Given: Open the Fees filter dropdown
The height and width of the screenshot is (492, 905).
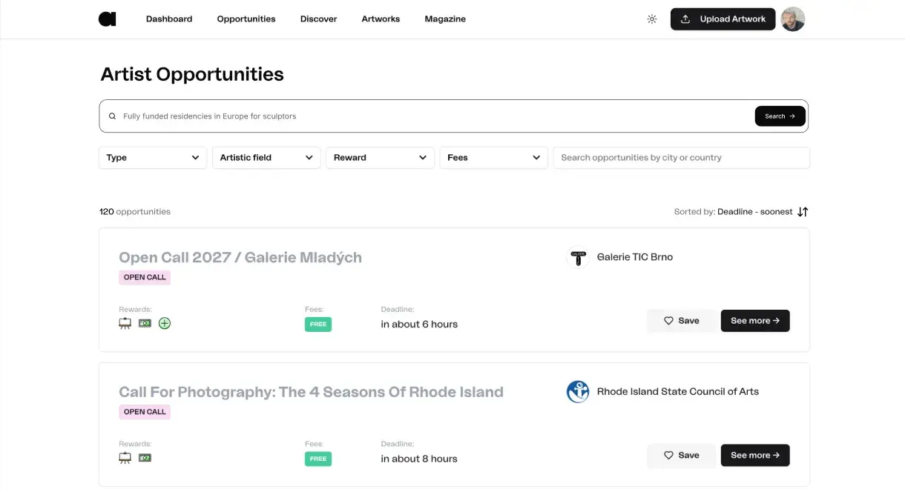Looking at the screenshot, I should (x=493, y=158).
